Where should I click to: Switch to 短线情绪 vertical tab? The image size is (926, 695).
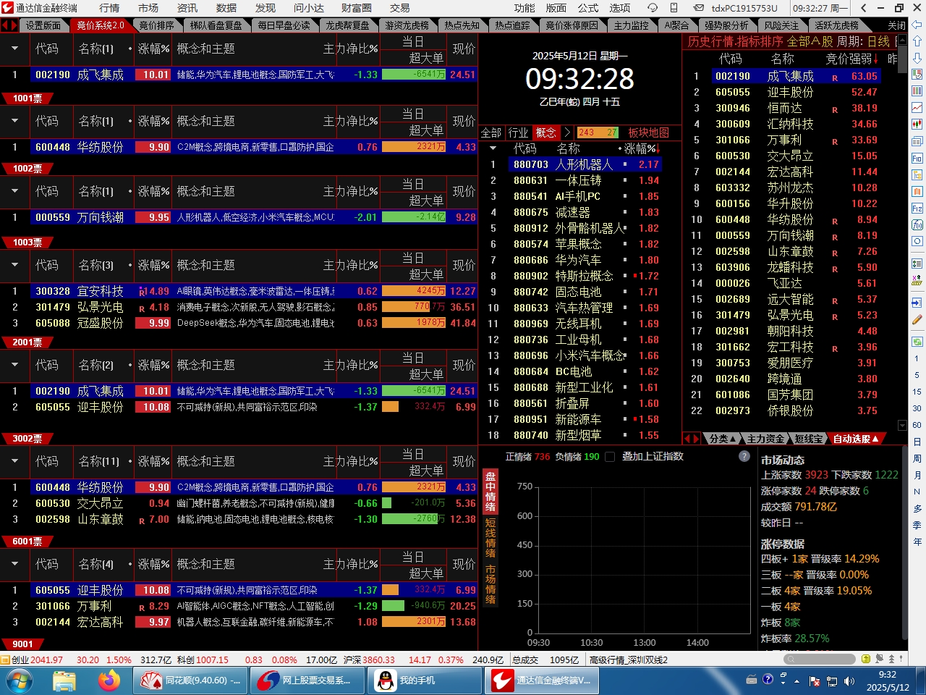point(490,538)
